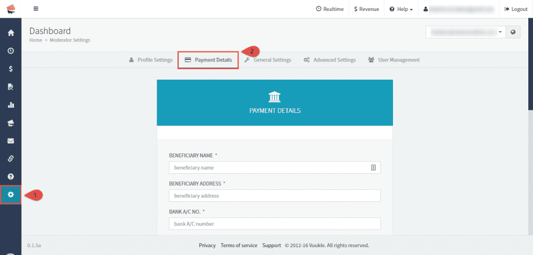Viewport: 533px width, 255px height.
Task: Focus the bank A/C number field
Action: (275, 224)
